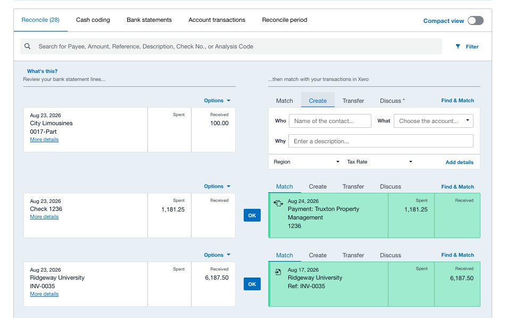Select Discuss tab for City Limousines line
506x318 pixels.
tap(392, 101)
